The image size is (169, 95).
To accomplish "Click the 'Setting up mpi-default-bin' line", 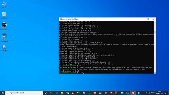I will pyautogui.click(x=74, y=23).
